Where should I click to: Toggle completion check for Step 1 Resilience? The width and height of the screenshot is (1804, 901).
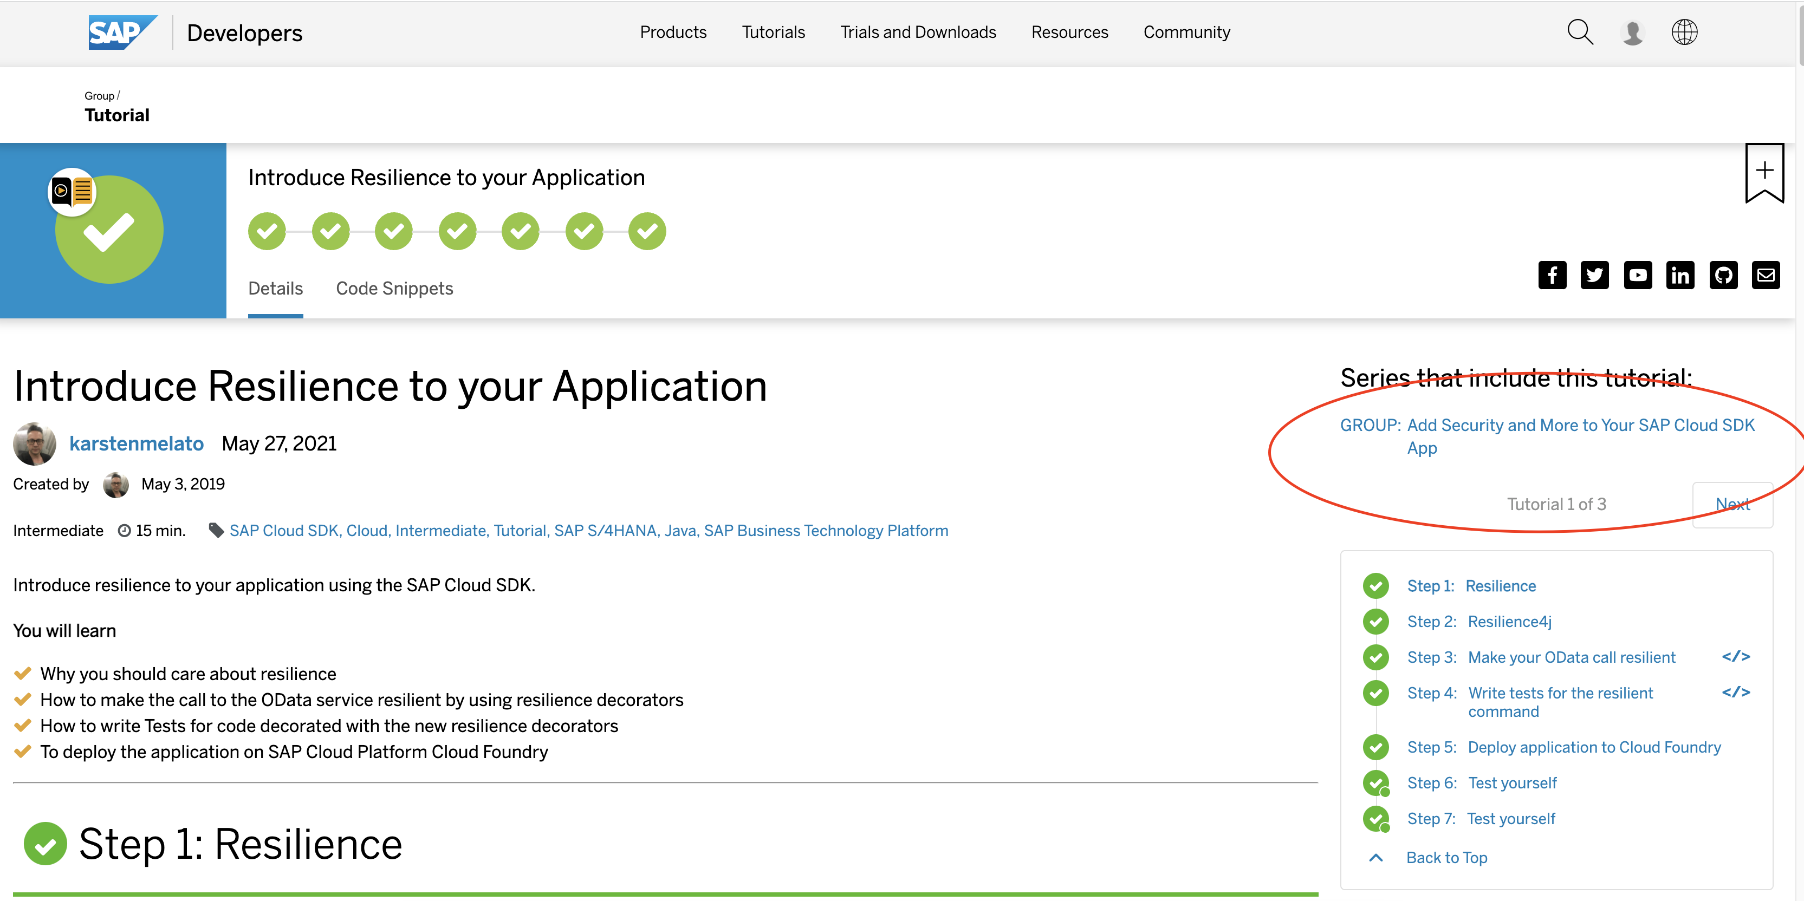(x=1375, y=586)
